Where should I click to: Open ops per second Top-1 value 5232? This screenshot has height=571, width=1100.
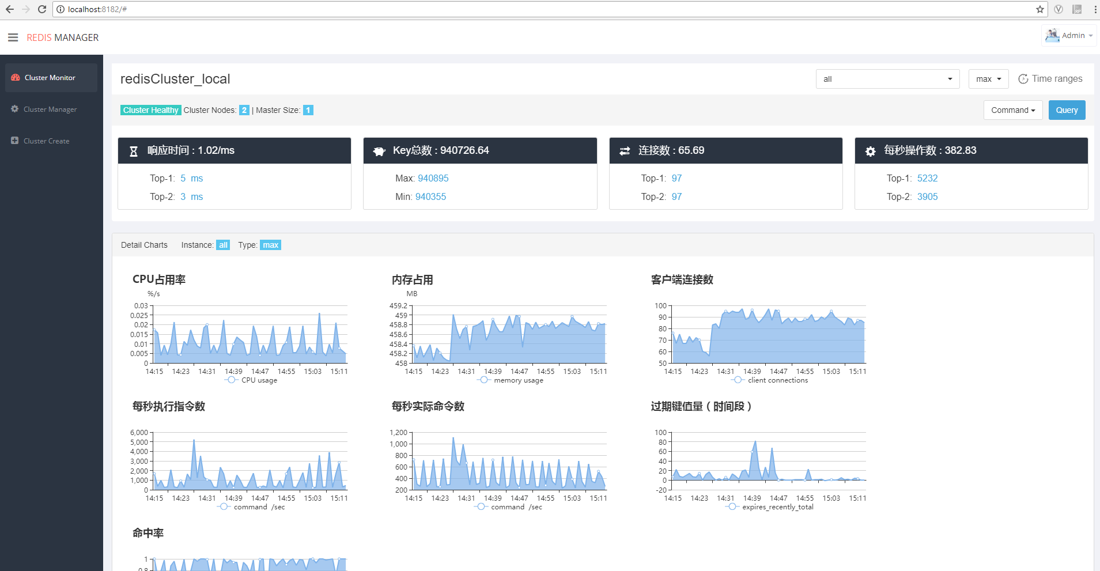tap(928, 179)
